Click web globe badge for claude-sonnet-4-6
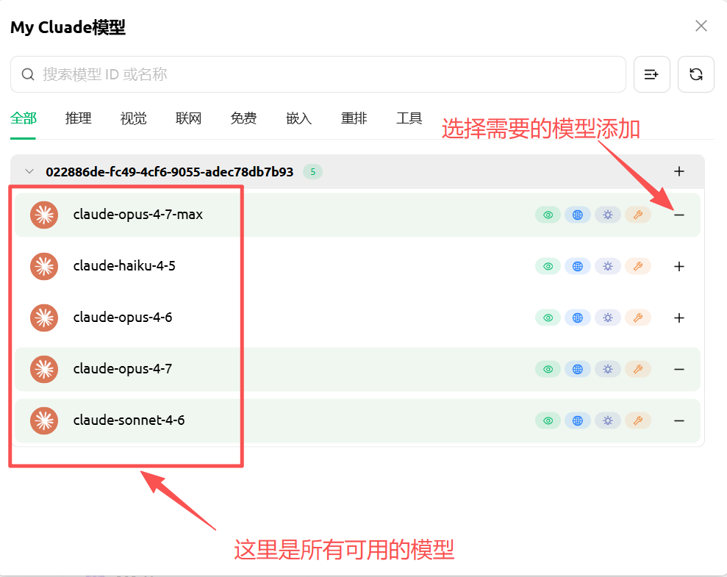Viewport: 727px width, 577px height. coord(577,421)
